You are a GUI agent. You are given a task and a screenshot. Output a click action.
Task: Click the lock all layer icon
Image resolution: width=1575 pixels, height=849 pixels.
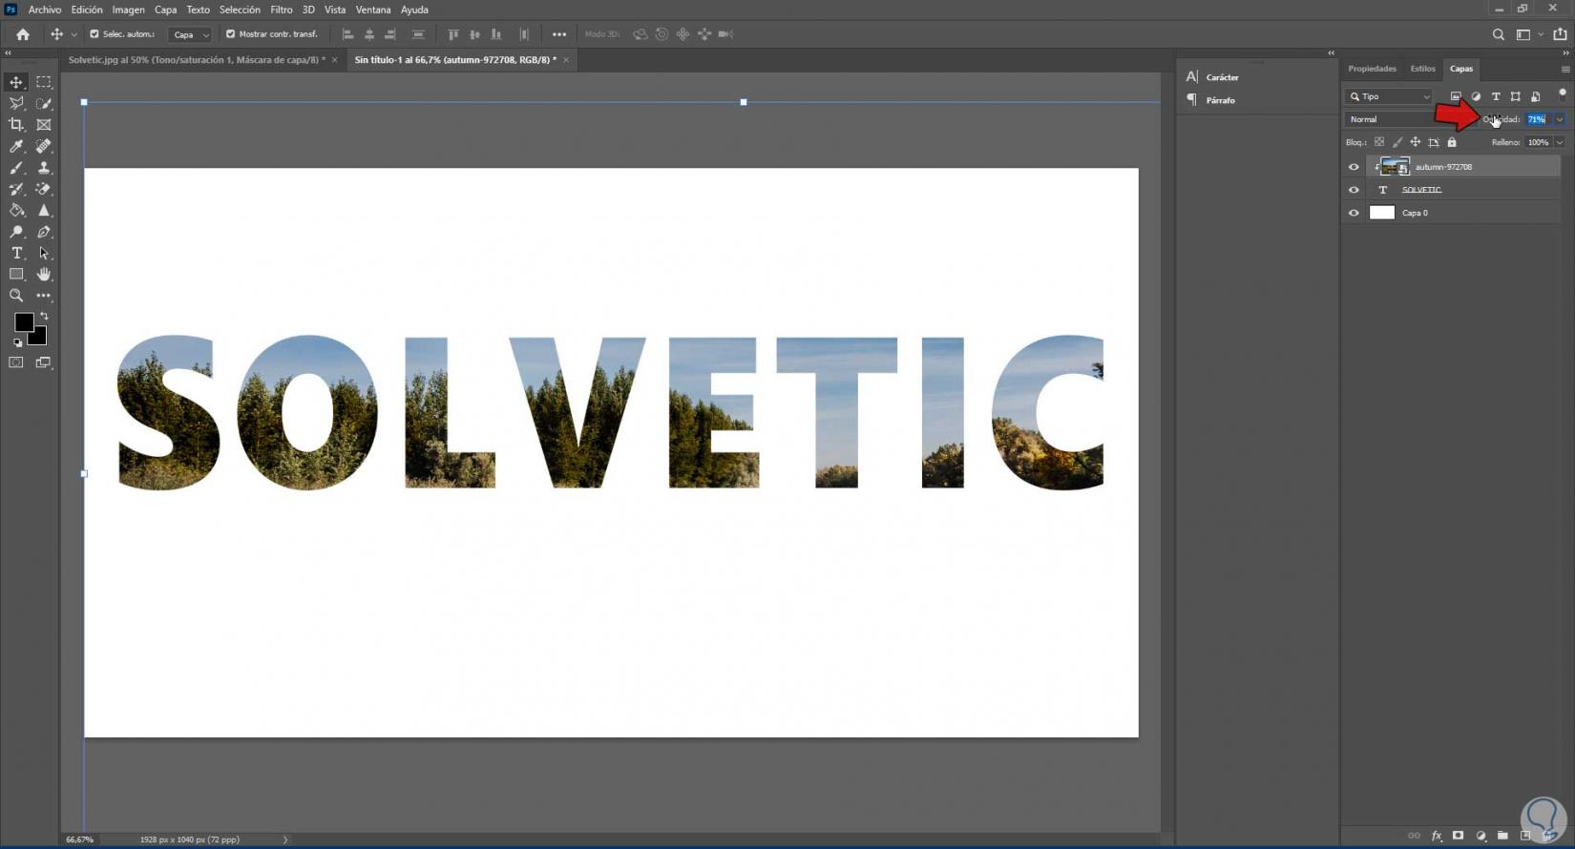coord(1452,142)
